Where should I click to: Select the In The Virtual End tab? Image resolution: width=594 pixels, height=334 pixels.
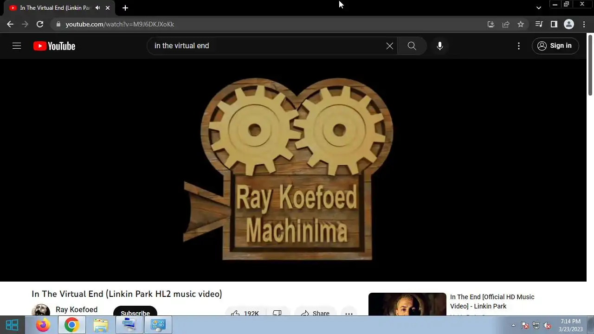coord(54,8)
